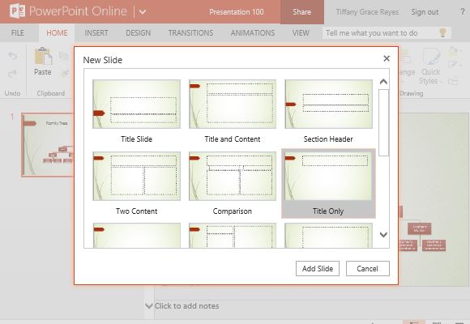
Task: Click the Redo arrow icon
Action: coord(12,74)
